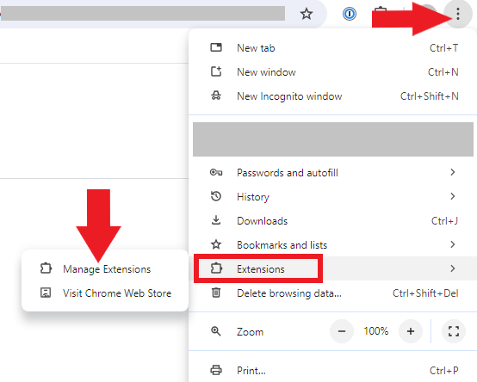Click the Manage Extensions puzzle icon
The height and width of the screenshot is (382, 477).
tap(46, 268)
